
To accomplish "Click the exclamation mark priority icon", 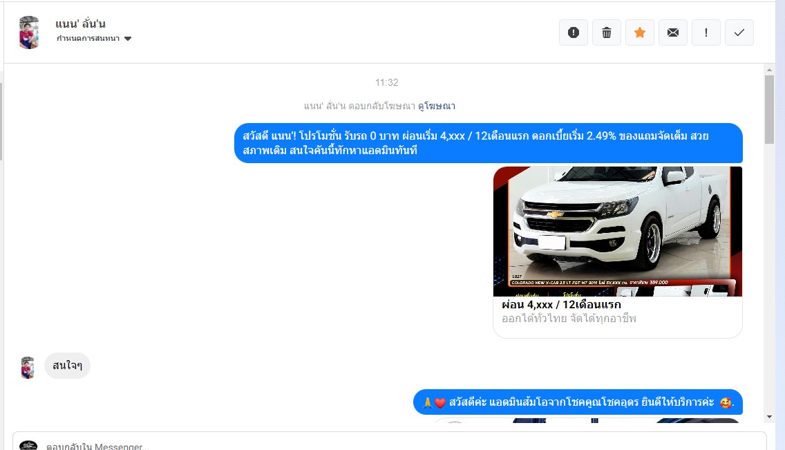I will (706, 32).
